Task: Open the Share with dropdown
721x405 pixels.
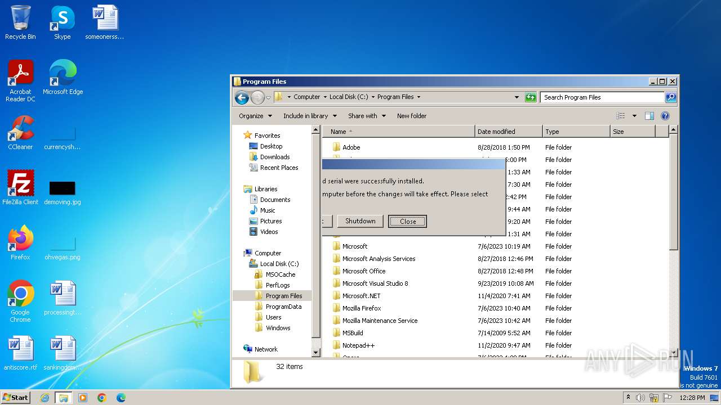Action: click(x=367, y=116)
